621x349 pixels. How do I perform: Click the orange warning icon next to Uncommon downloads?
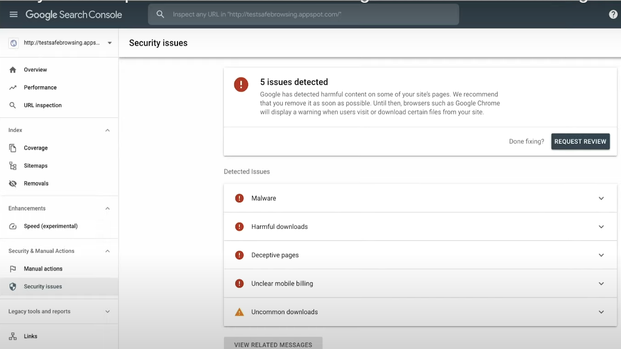pyautogui.click(x=239, y=312)
